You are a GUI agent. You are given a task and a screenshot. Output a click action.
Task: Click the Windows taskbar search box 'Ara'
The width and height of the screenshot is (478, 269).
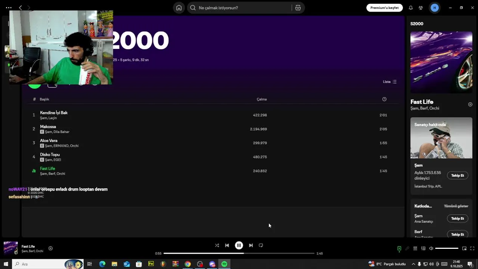point(48,264)
